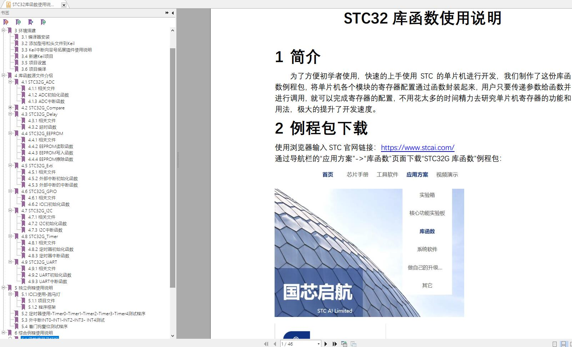Image resolution: width=572 pixels, height=347 pixels.
Task: Open bookmark '4.4.3 EEPROM写入函数'
Action: [51, 153]
